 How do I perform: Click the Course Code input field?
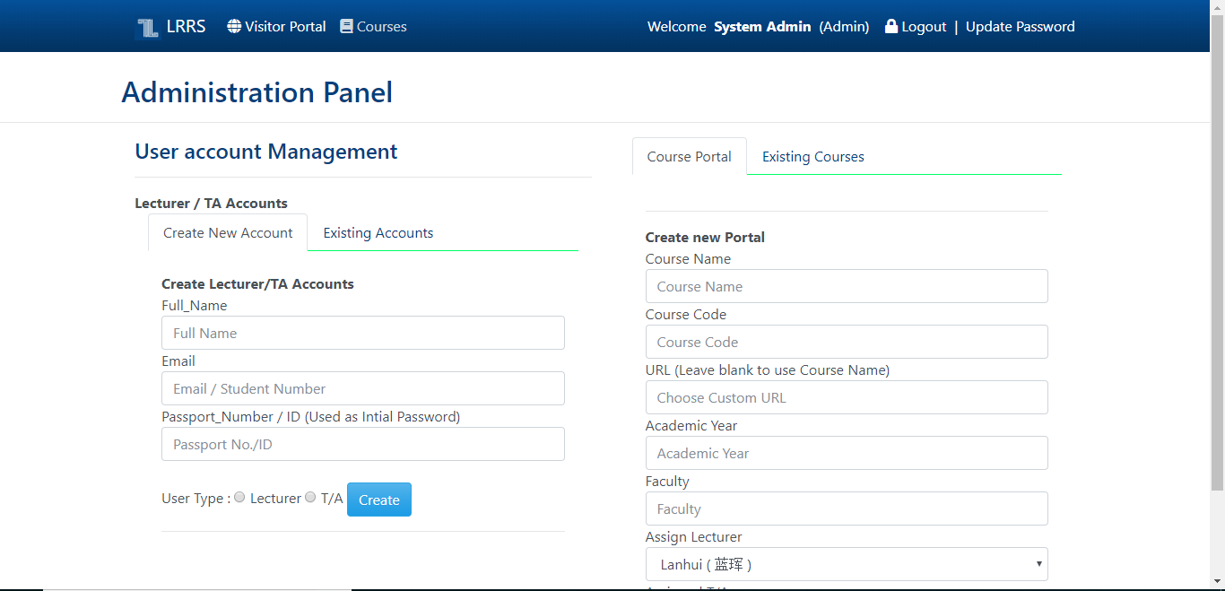(846, 342)
